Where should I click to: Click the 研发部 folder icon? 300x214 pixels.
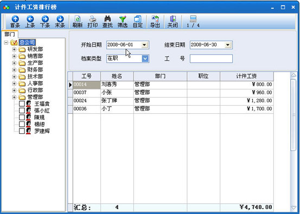[x=22, y=49]
